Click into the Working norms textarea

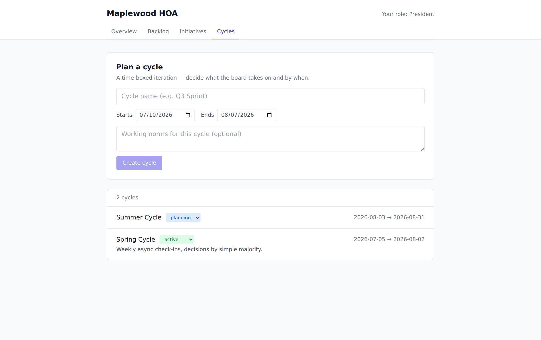[270, 139]
